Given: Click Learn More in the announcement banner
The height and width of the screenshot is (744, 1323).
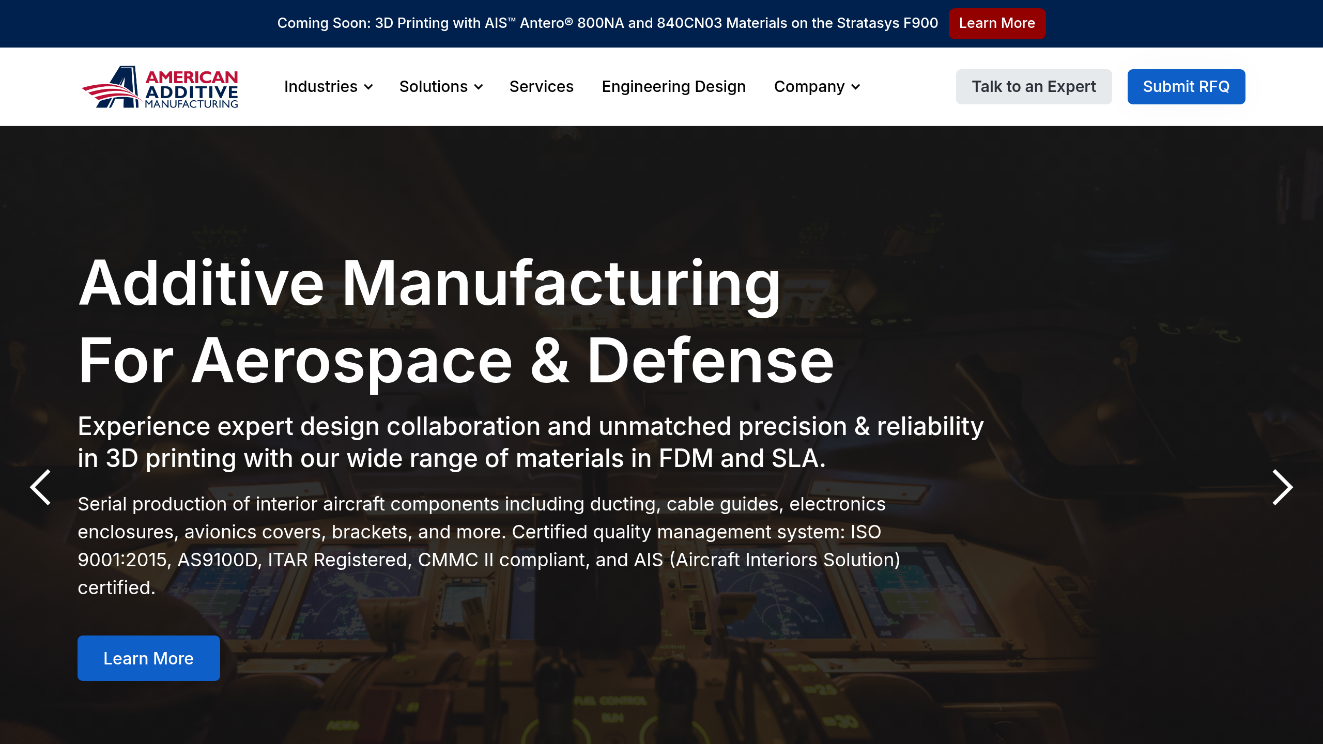Looking at the screenshot, I should click(996, 23).
